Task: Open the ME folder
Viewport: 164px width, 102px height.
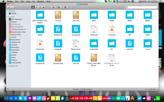Action: click(130, 29)
